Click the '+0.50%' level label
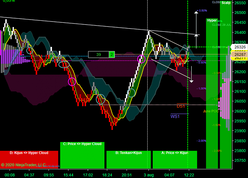This screenshot has height=178, width=248. pos(202,11)
